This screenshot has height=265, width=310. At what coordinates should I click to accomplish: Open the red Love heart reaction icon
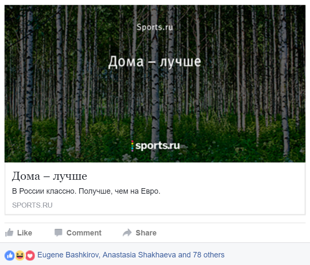click(30, 255)
